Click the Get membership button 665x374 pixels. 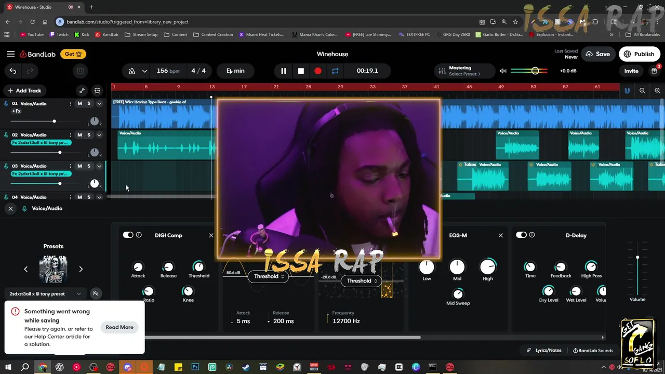pyautogui.click(x=73, y=54)
